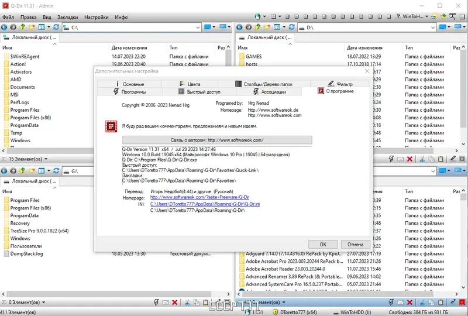
Task: Sort D:\ pane by Имя column
Action: (290, 47)
